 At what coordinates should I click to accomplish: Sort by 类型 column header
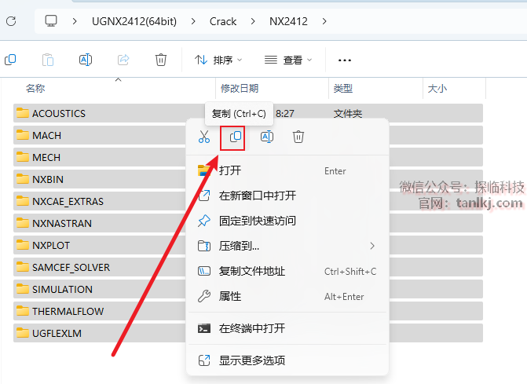[x=342, y=89]
